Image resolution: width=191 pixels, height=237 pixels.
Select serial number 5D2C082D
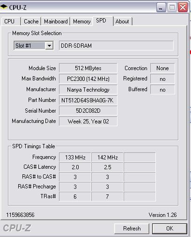pyautogui.click(x=88, y=111)
